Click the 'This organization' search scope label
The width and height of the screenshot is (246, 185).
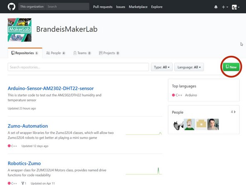[x=32, y=7]
